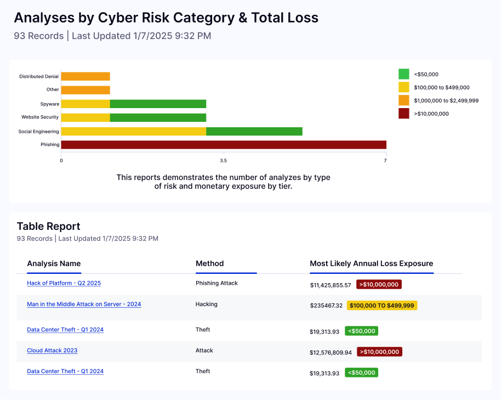The width and height of the screenshot is (501, 400).
Task: Click the dark red >$10,000,000 legend swatch
Action: tap(404, 114)
